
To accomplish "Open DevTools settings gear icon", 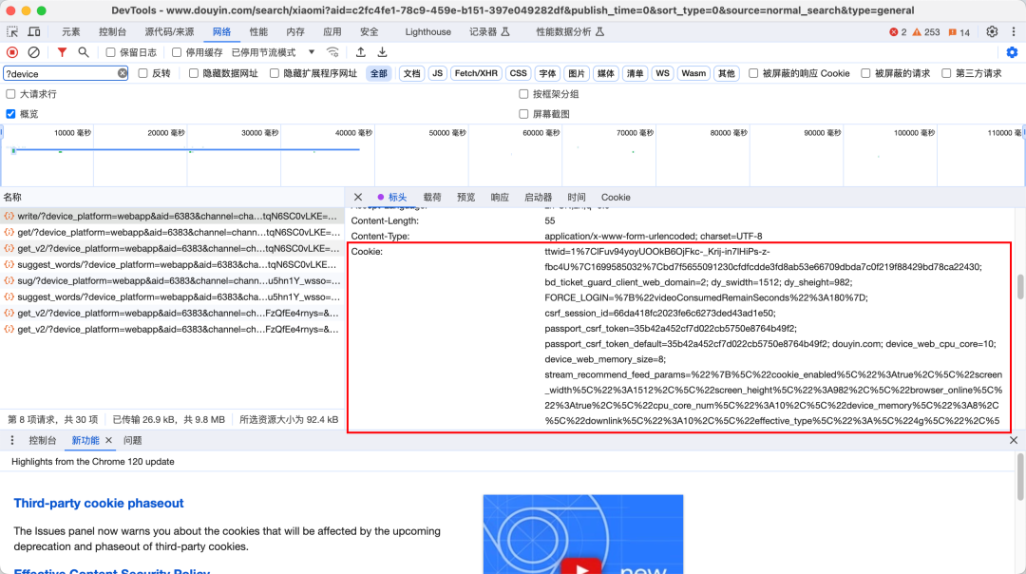I will [992, 31].
